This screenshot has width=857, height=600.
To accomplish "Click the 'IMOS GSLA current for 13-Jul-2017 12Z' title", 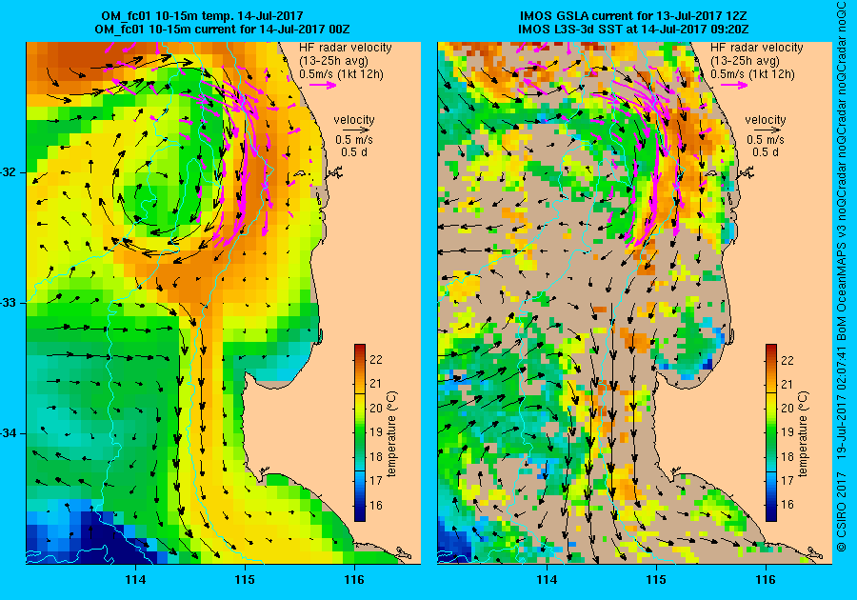I will 633,16.
